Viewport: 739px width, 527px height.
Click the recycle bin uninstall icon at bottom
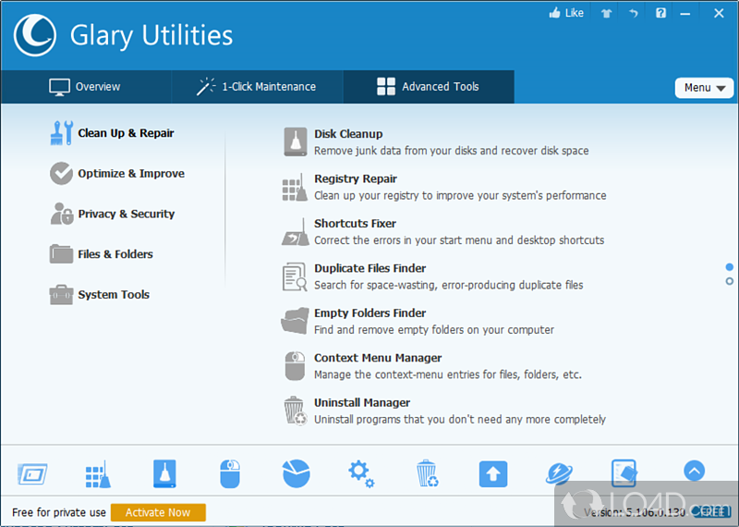[x=427, y=474]
